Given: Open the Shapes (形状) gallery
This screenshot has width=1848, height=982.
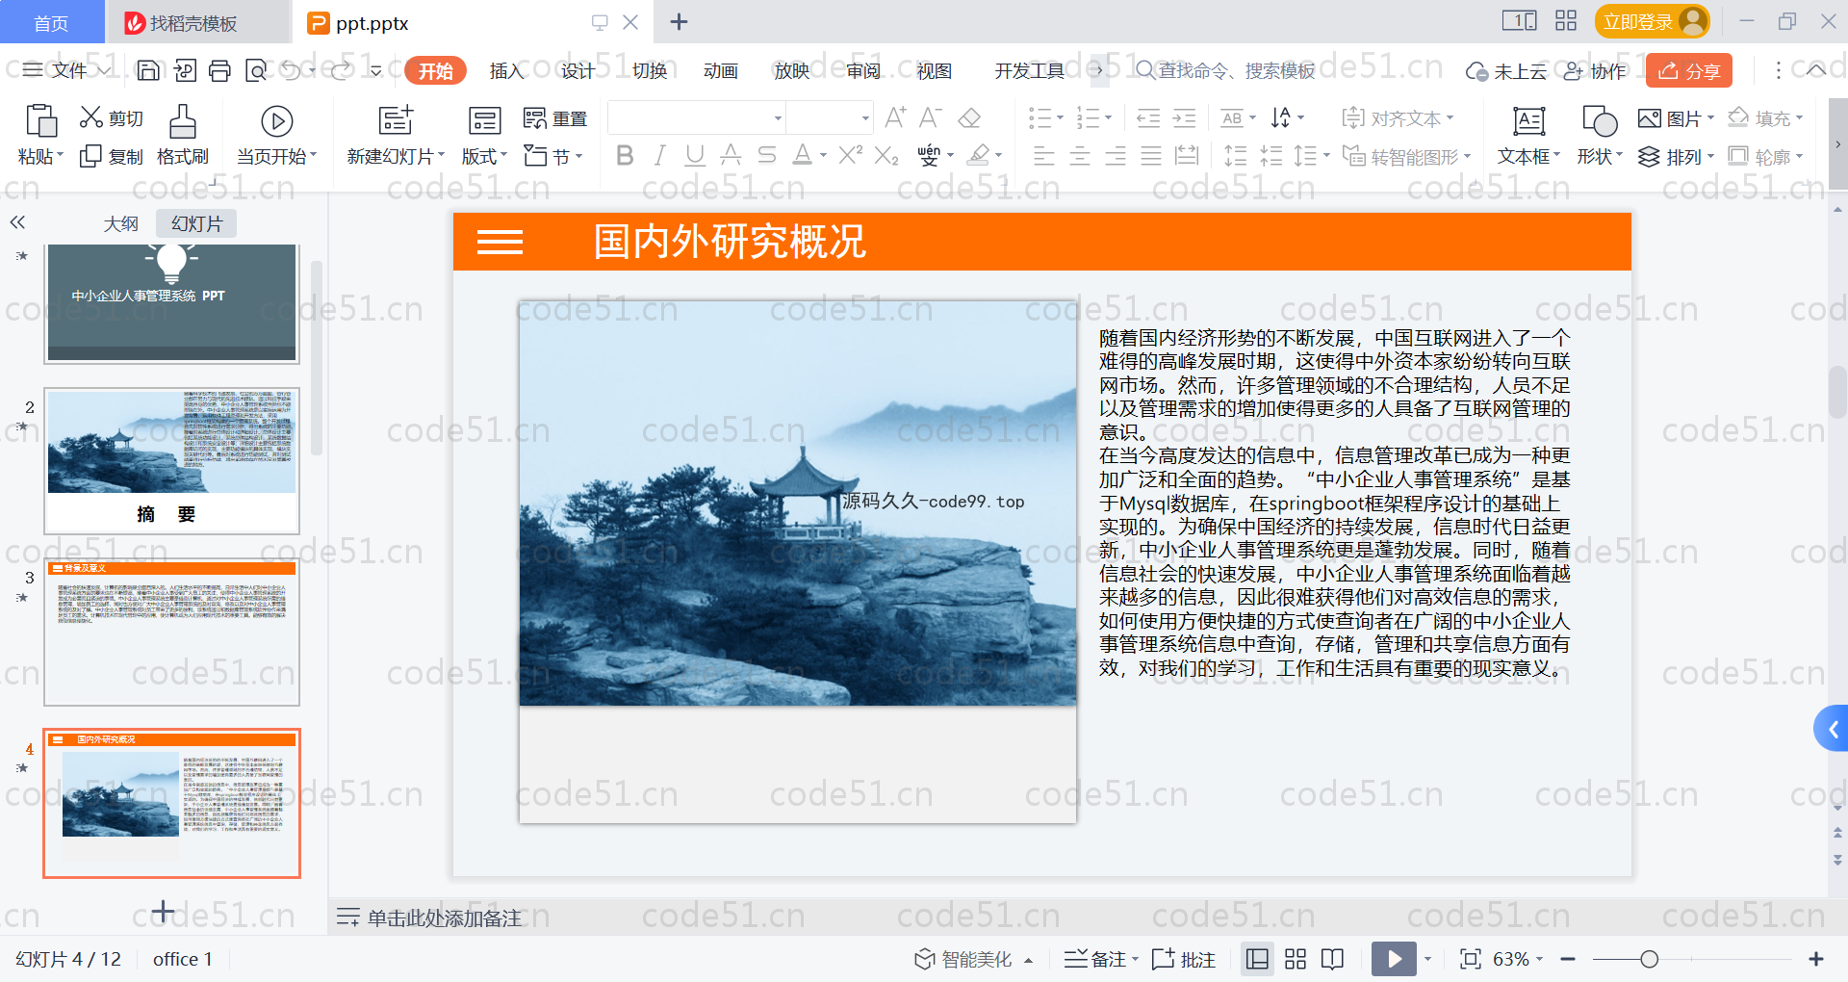Looking at the screenshot, I should 1600,135.
